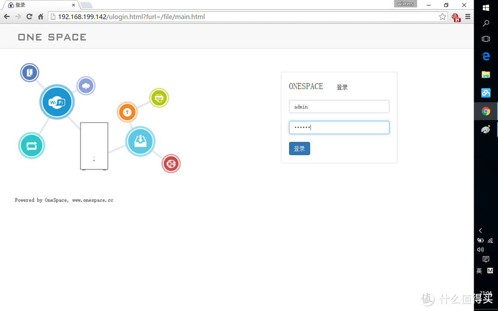Click the ONESPACE title in login box
Viewport: 498px width, 311px height.
click(x=306, y=86)
